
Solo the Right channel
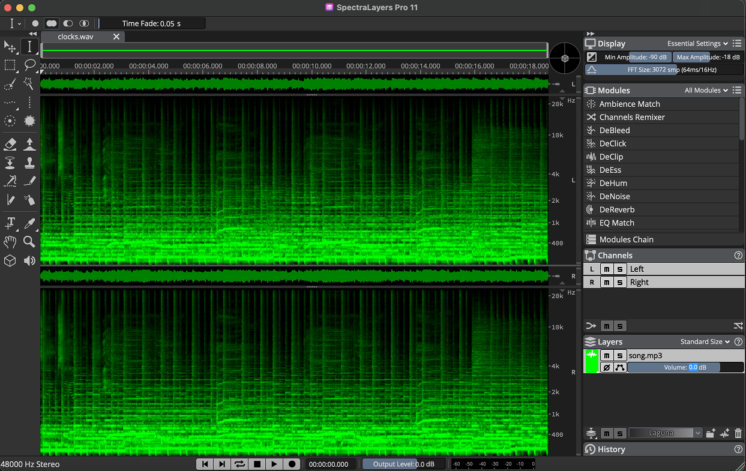point(620,283)
